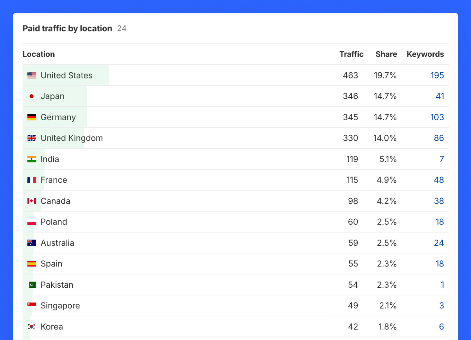Open Pakistan's 1 keyword link
Viewport: 471px width, 340px height.
pyautogui.click(x=442, y=285)
